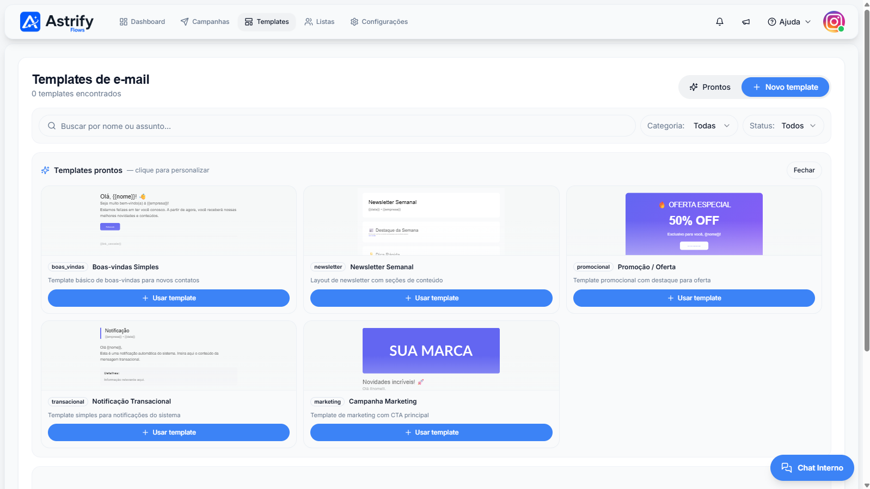Open the Newsletter Semanal preview thumbnail
The height and width of the screenshot is (489, 870).
[x=431, y=221]
